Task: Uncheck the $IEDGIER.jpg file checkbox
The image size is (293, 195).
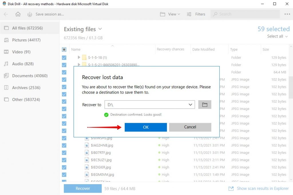Action: tap(64, 167)
